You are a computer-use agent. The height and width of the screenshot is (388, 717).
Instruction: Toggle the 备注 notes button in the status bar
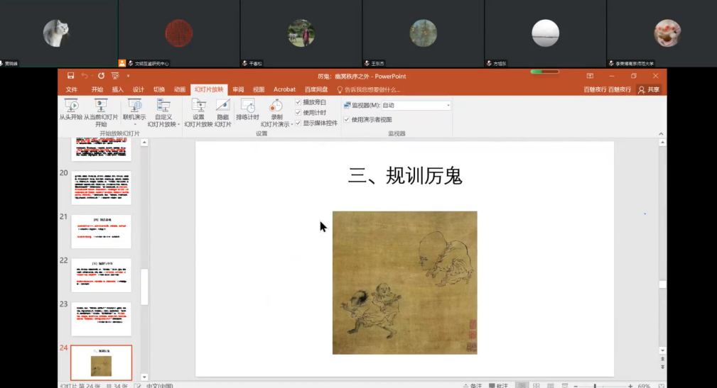point(473,386)
